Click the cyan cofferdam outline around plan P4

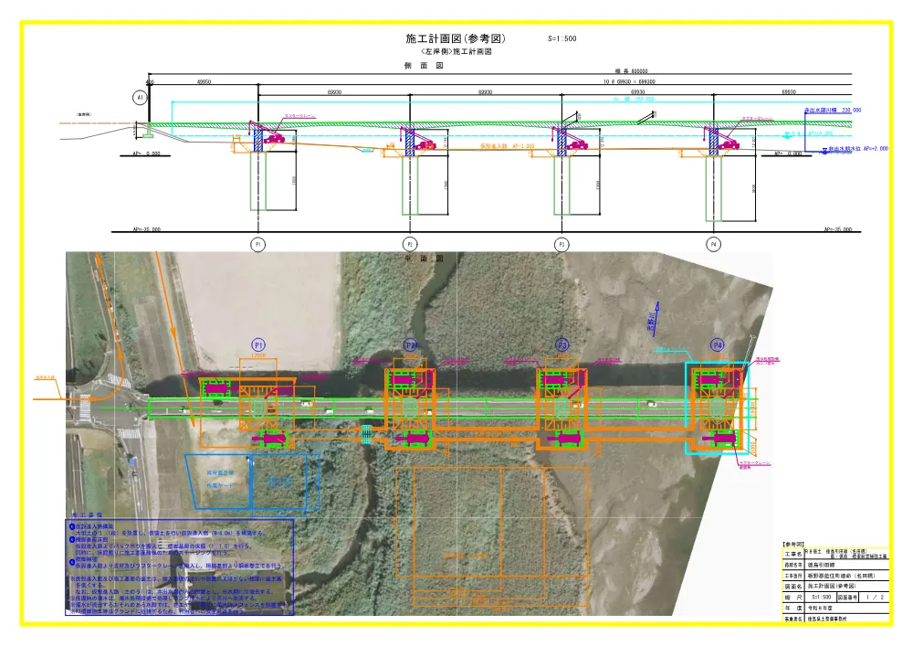(718, 408)
